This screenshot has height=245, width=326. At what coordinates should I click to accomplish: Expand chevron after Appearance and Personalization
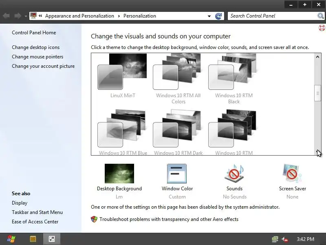(x=119, y=16)
